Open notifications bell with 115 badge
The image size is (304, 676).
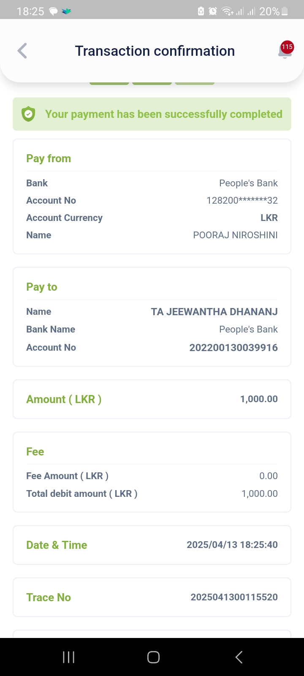(x=285, y=51)
